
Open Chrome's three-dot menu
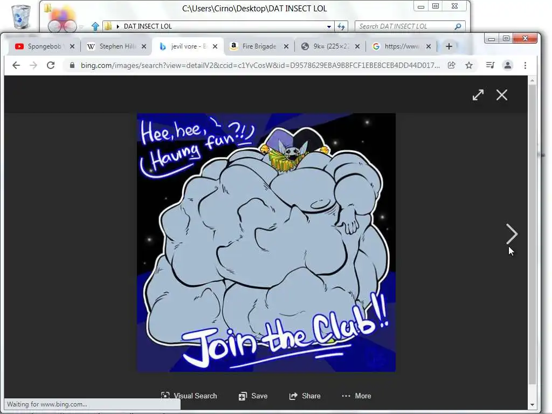coord(525,65)
